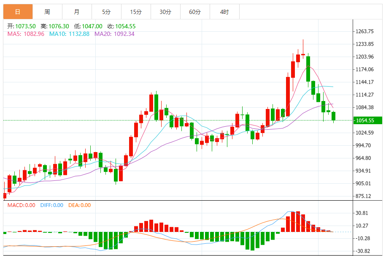This screenshot has width=386, height=256.
Task: Click the -10.28 MACD axis label
Action: [363, 238]
